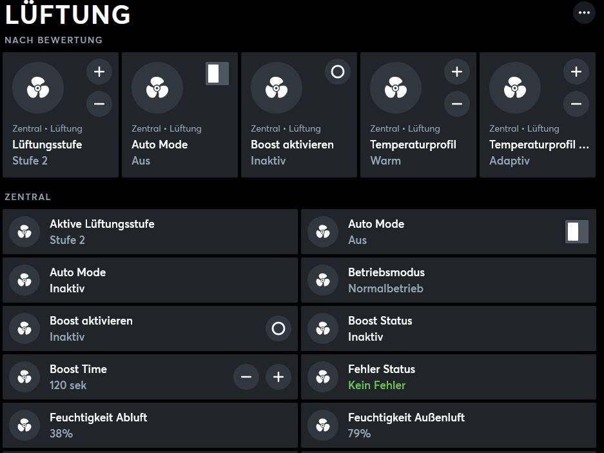
Task: Open Boost Status Inaktiv tile
Action: [449, 328]
